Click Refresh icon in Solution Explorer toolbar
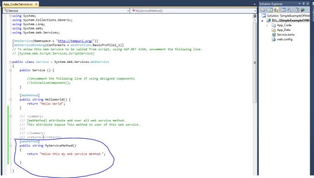The height and width of the screenshot is (178, 314). coord(270,10)
